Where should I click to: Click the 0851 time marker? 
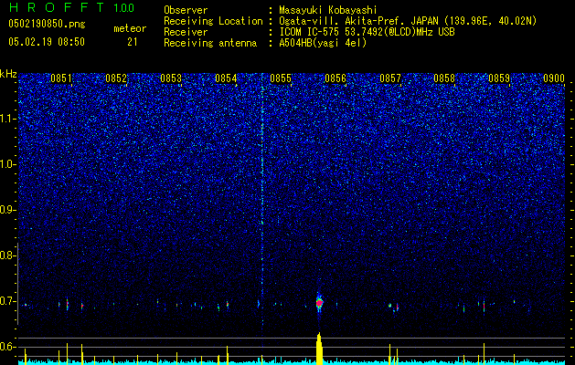tap(61, 78)
